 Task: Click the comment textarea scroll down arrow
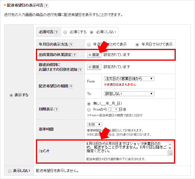(x=170, y=148)
